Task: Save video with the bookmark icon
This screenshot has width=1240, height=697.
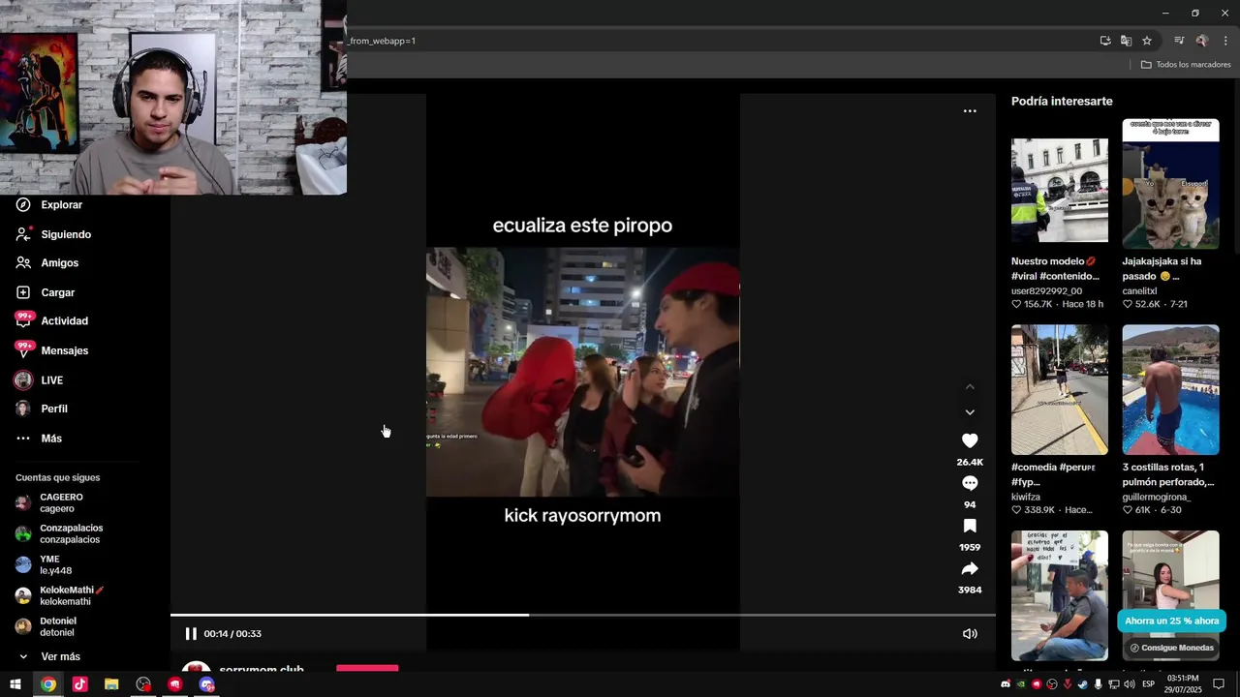Action: pos(970,526)
